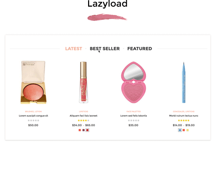Click the four-star rating under Aliquam faci

(84, 120)
